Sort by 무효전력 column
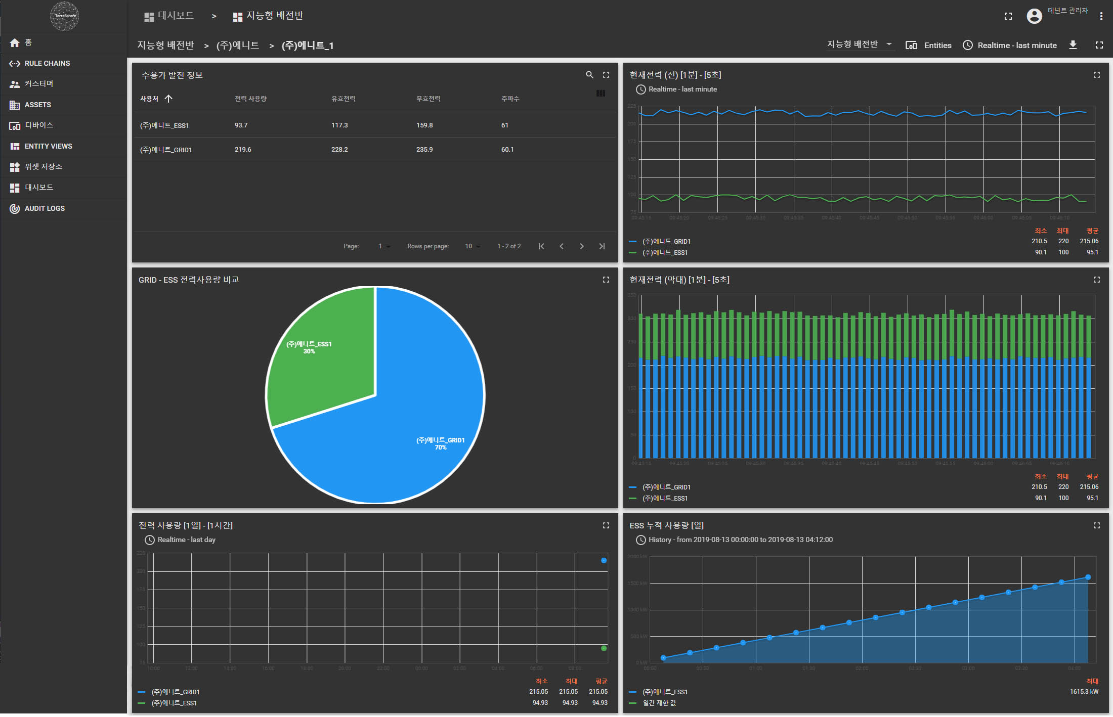Image resolution: width=1113 pixels, height=717 pixels. [429, 99]
